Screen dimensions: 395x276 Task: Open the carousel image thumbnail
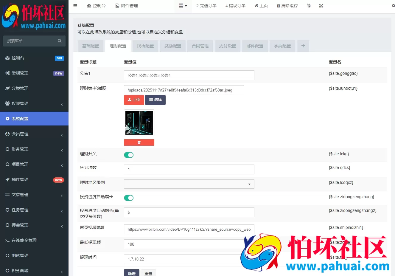pos(139,123)
